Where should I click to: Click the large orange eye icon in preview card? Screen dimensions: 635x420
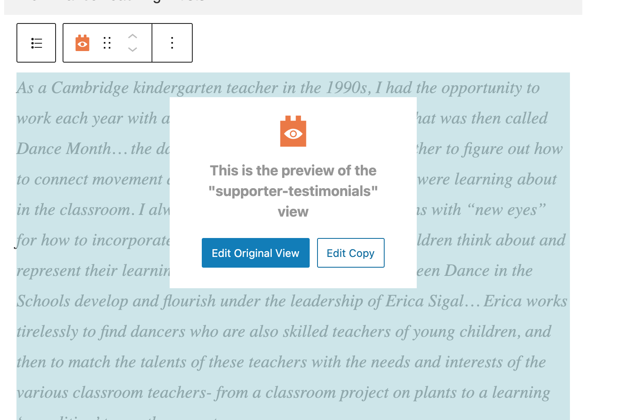point(293,131)
